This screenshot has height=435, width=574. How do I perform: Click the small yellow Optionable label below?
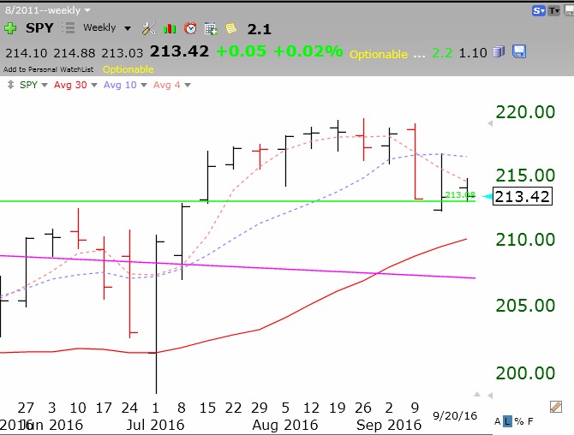pyautogui.click(x=129, y=69)
